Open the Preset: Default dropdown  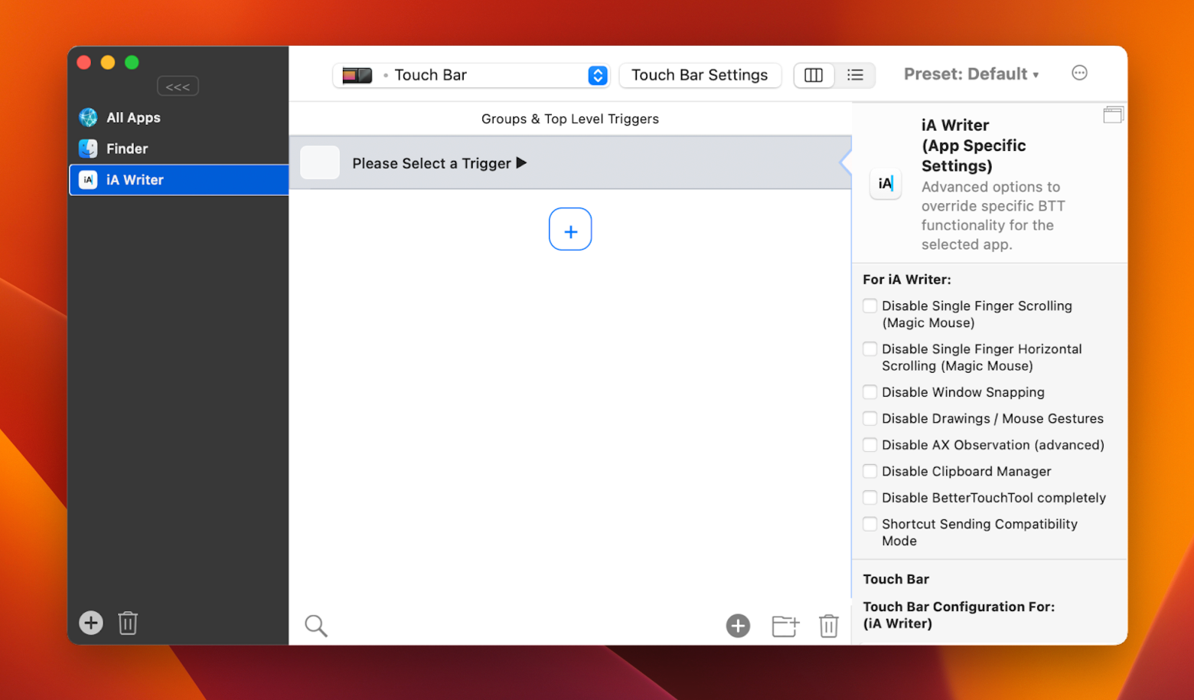[x=971, y=74]
